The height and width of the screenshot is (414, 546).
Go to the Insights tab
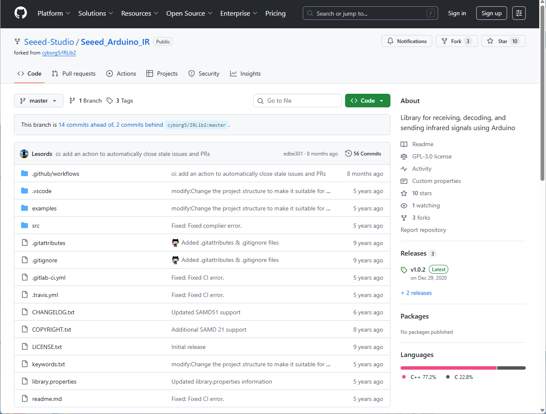(245, 74)
